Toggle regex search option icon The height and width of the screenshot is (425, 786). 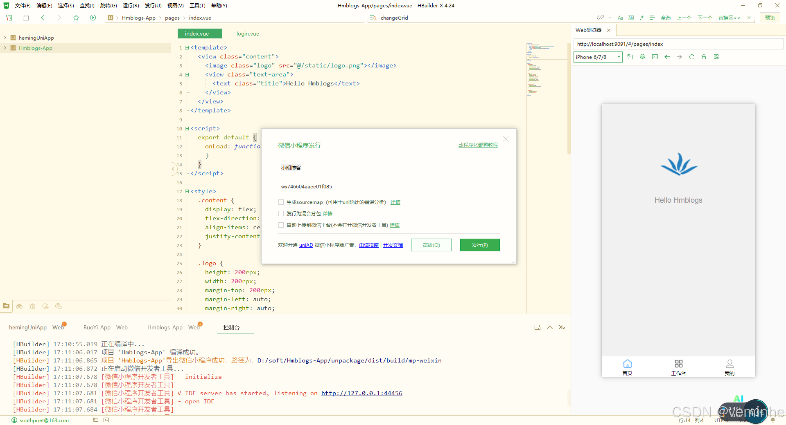pyautogui.click(x=641, y=18)
